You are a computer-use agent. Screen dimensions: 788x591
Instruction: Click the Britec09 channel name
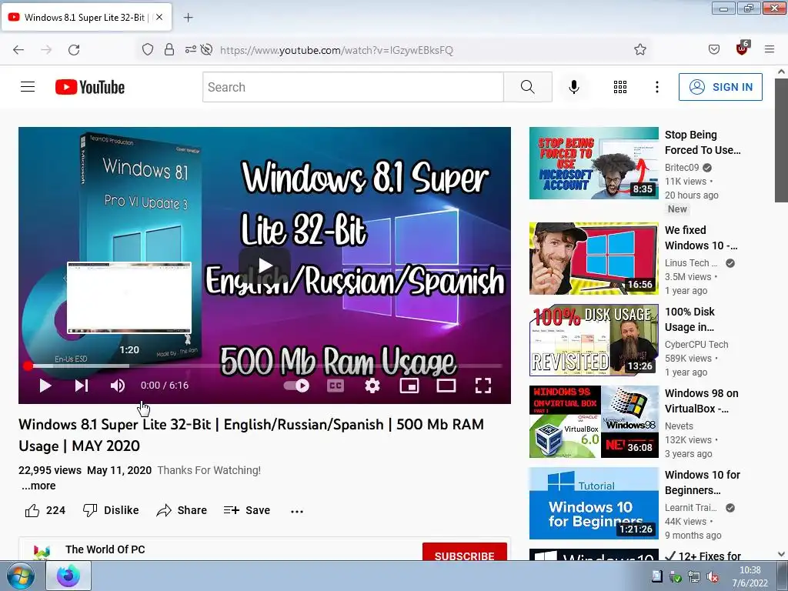pos(682,167)
